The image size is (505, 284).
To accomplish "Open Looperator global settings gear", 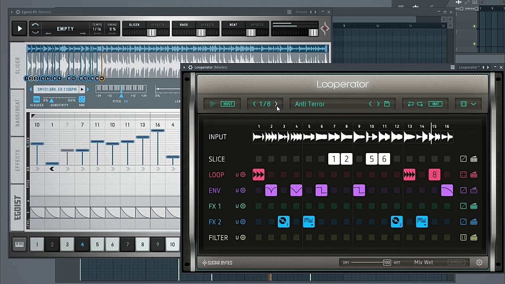I will [479, 262].
